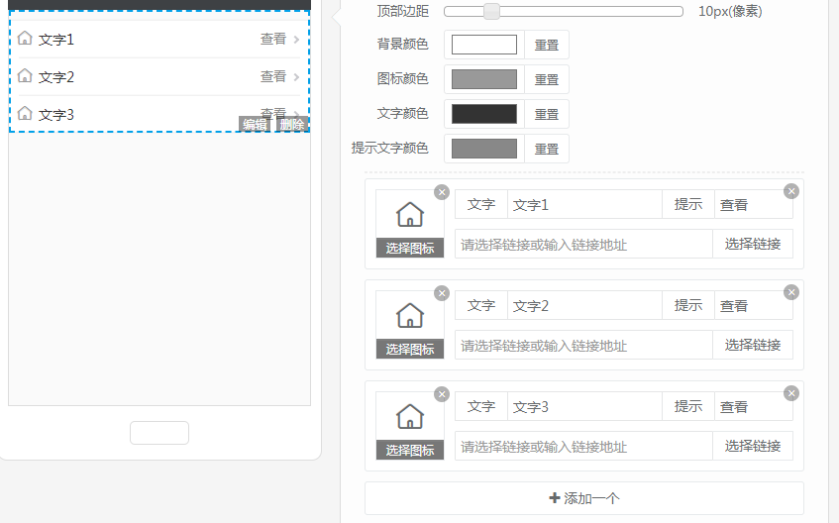Click the 顶部边距 slider handle
This screenshot has width=839, height=523.
pos(491,12)
